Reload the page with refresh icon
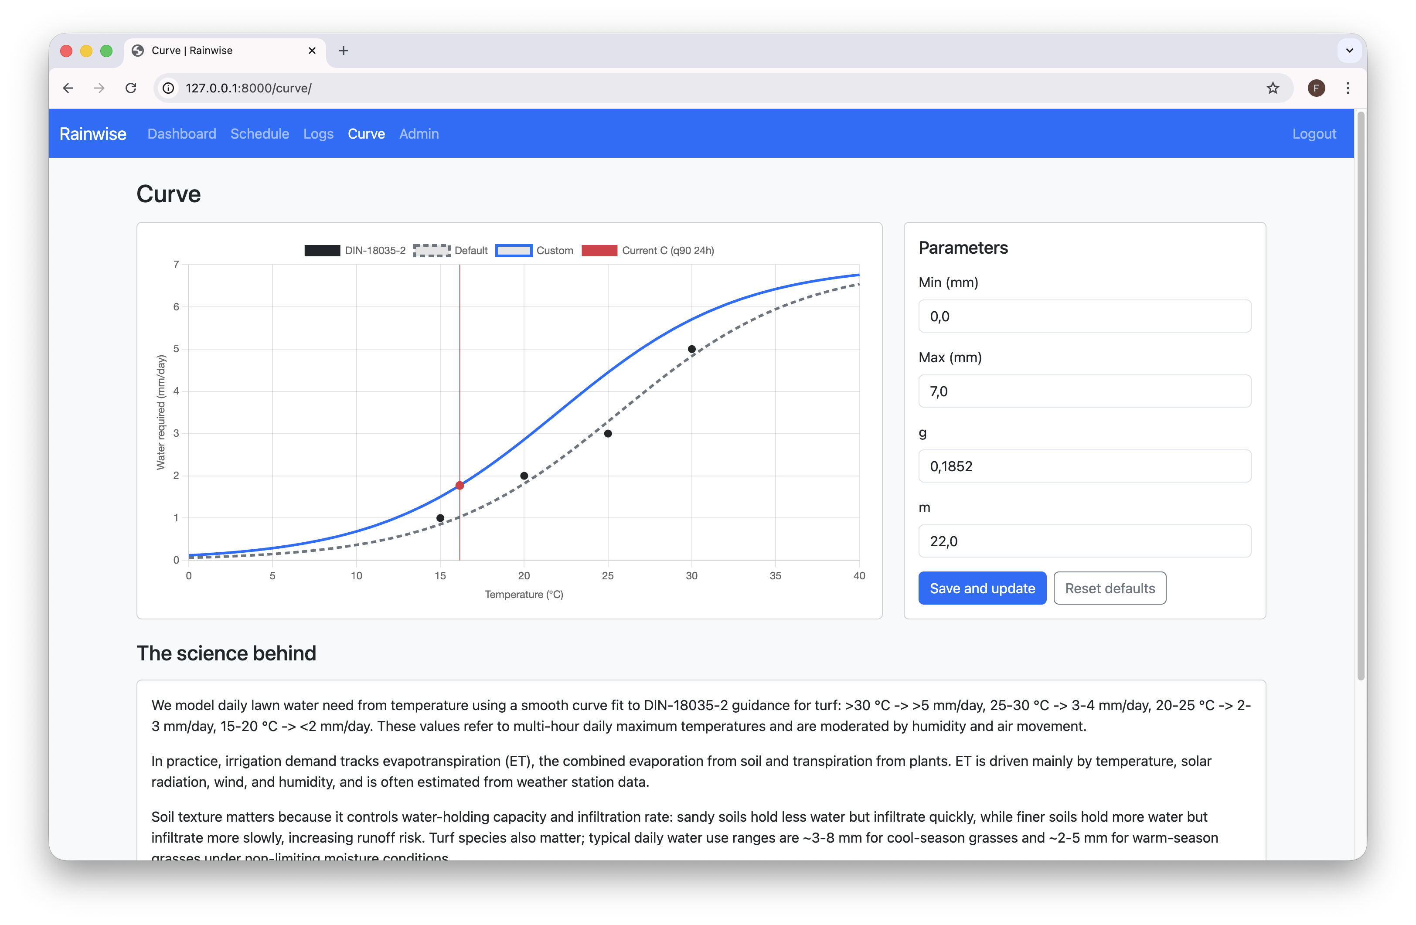Image resolution: width=1416 pixels, height=925 pixels. pos(131,88)
